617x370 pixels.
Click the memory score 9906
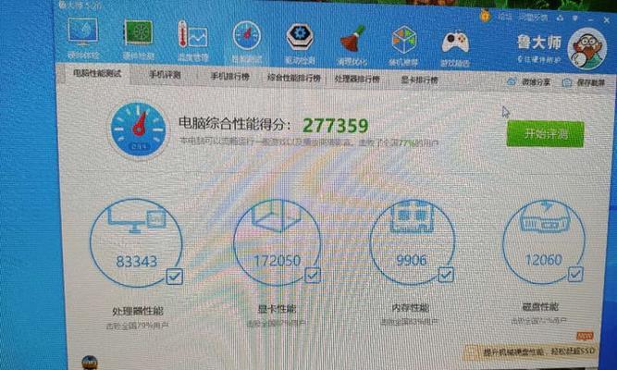pos(412,260)
